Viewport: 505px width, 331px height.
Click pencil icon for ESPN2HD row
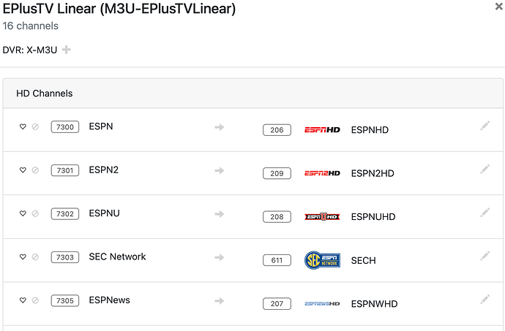coord(485,169)
